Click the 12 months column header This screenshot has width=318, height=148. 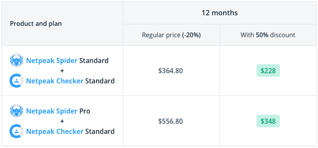[x=220, y=13]
